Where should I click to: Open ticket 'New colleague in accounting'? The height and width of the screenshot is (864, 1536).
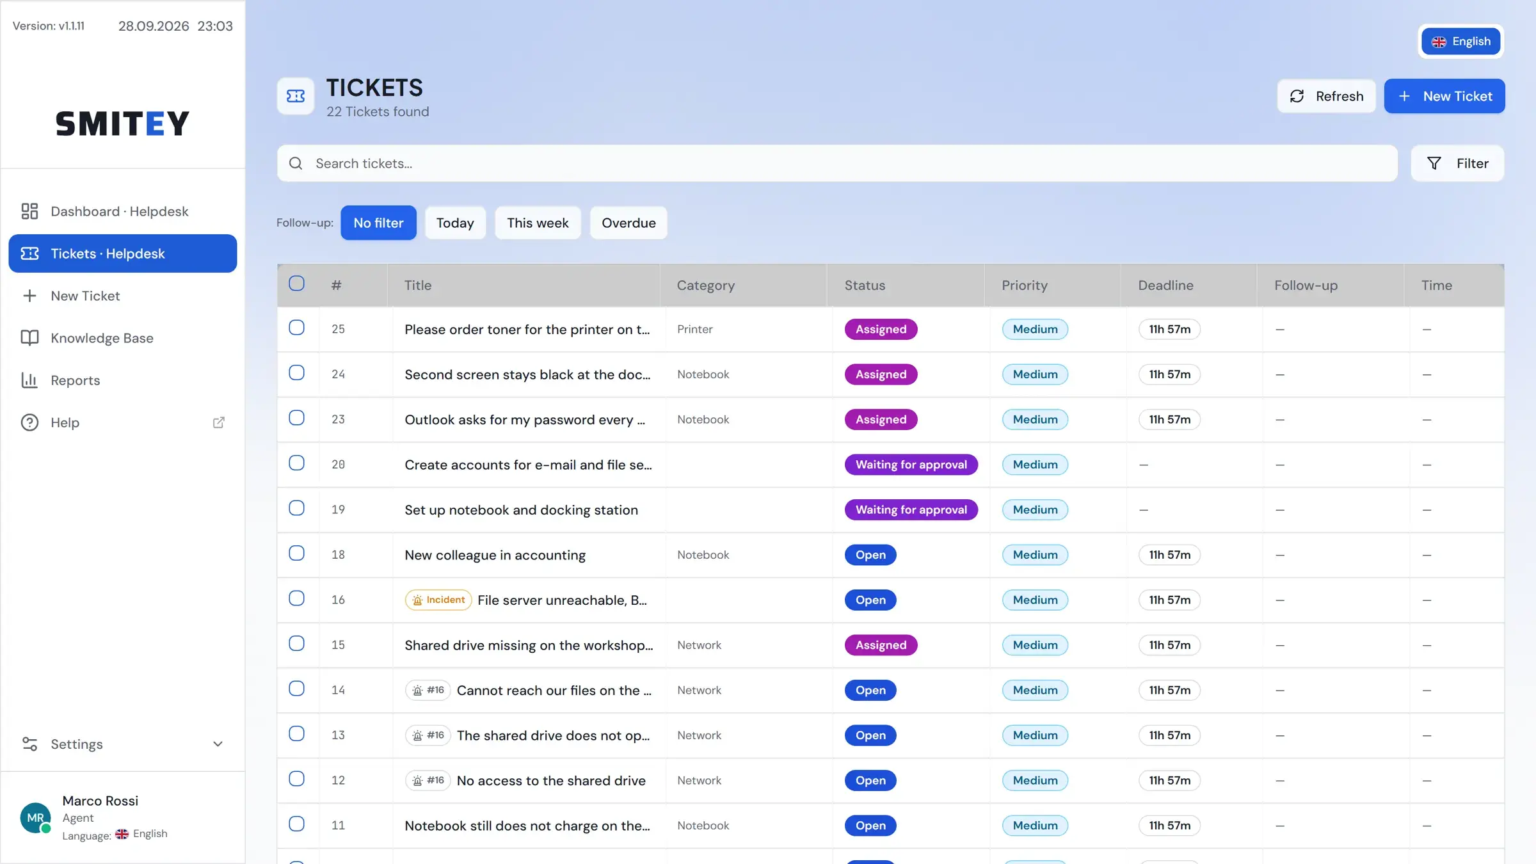click(x=495, y=555)
